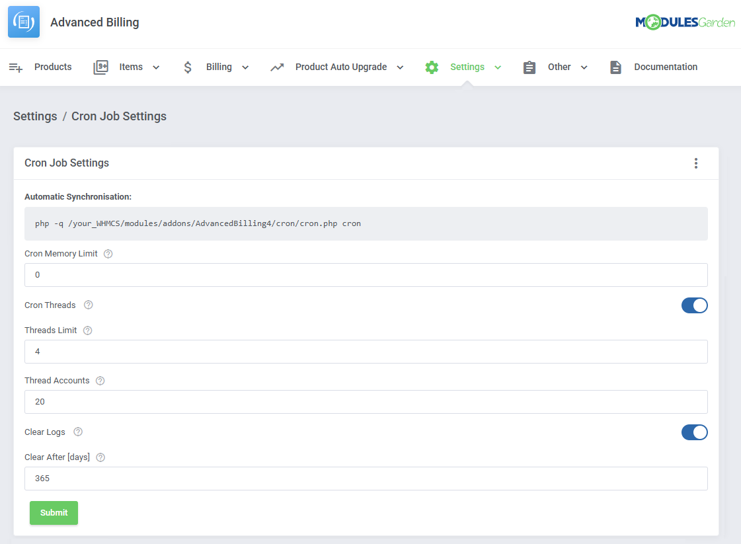
Task: Click the Threads Limit label text
Action: 50,330
